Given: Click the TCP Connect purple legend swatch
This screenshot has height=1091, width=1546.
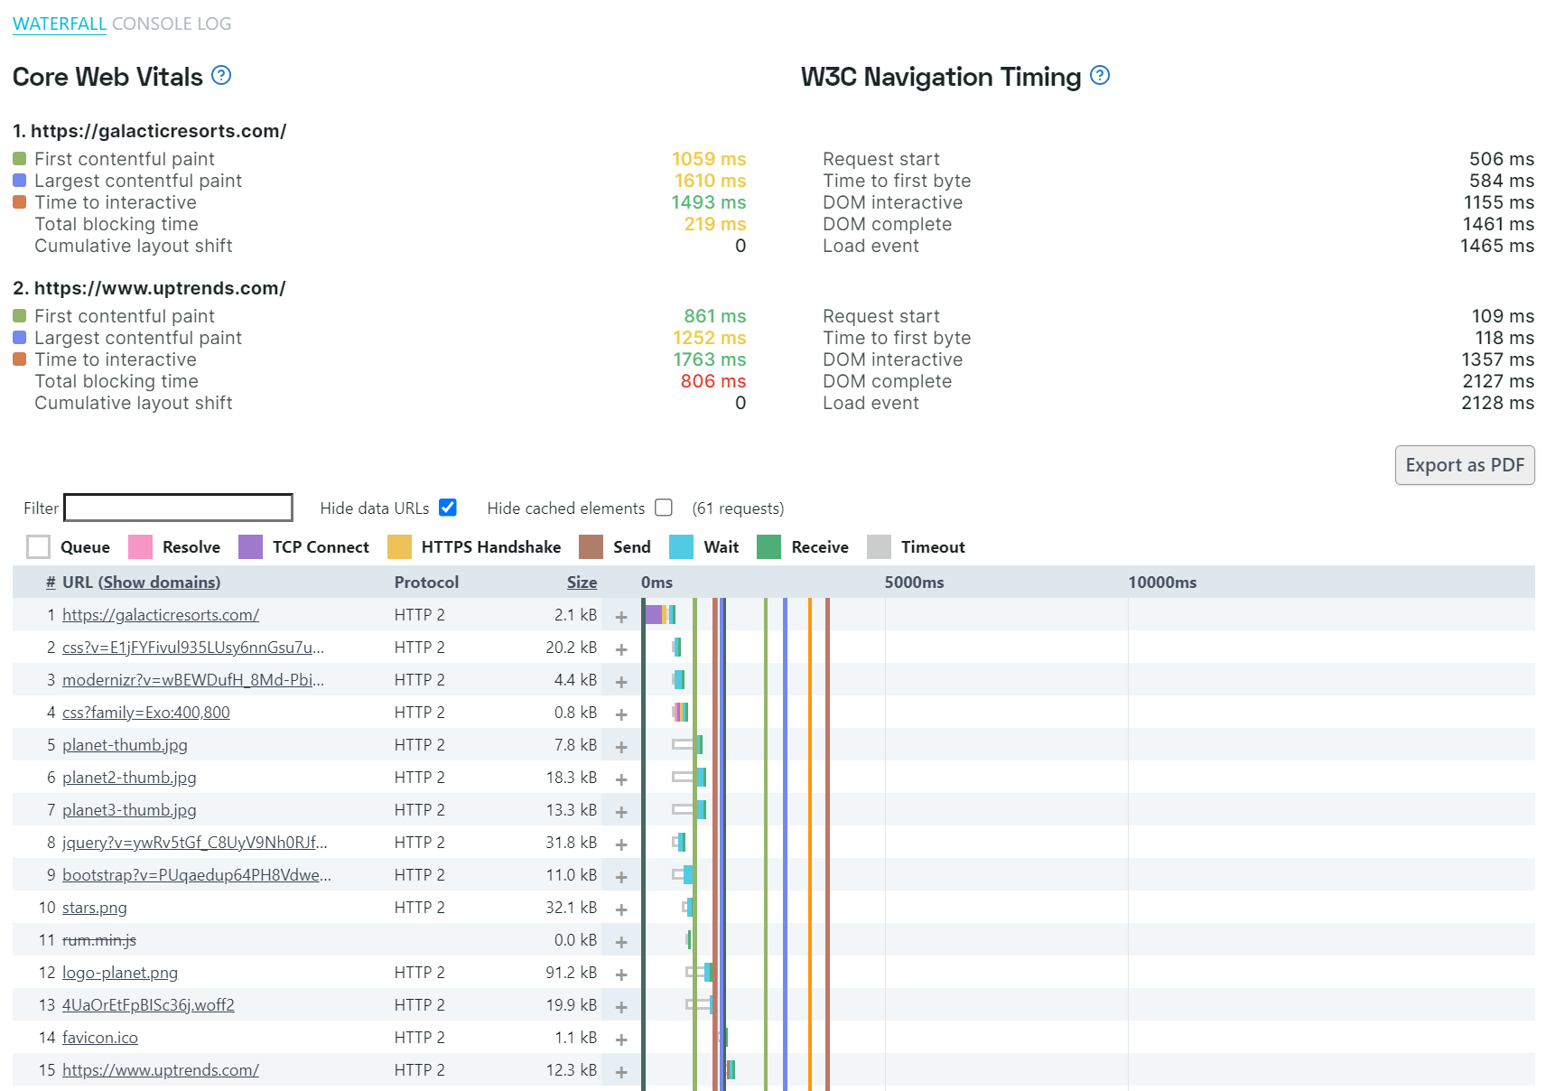Looking at the screenshot, I should click(250, 547).
